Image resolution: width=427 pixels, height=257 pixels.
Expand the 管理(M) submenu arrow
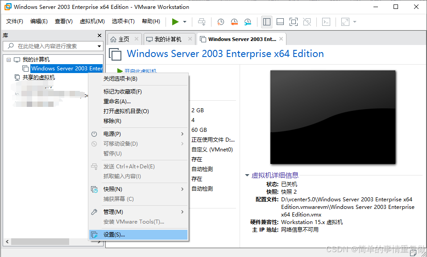click(x=182, y=212)
